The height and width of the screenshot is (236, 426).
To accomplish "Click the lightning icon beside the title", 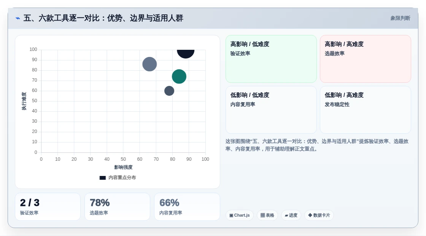I will click(x=18, y=18).
